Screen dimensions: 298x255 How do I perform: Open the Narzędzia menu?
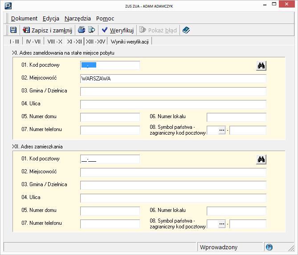[x=78, y=19]
